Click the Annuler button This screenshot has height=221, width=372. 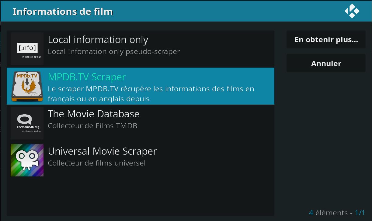tap(326, 63)
